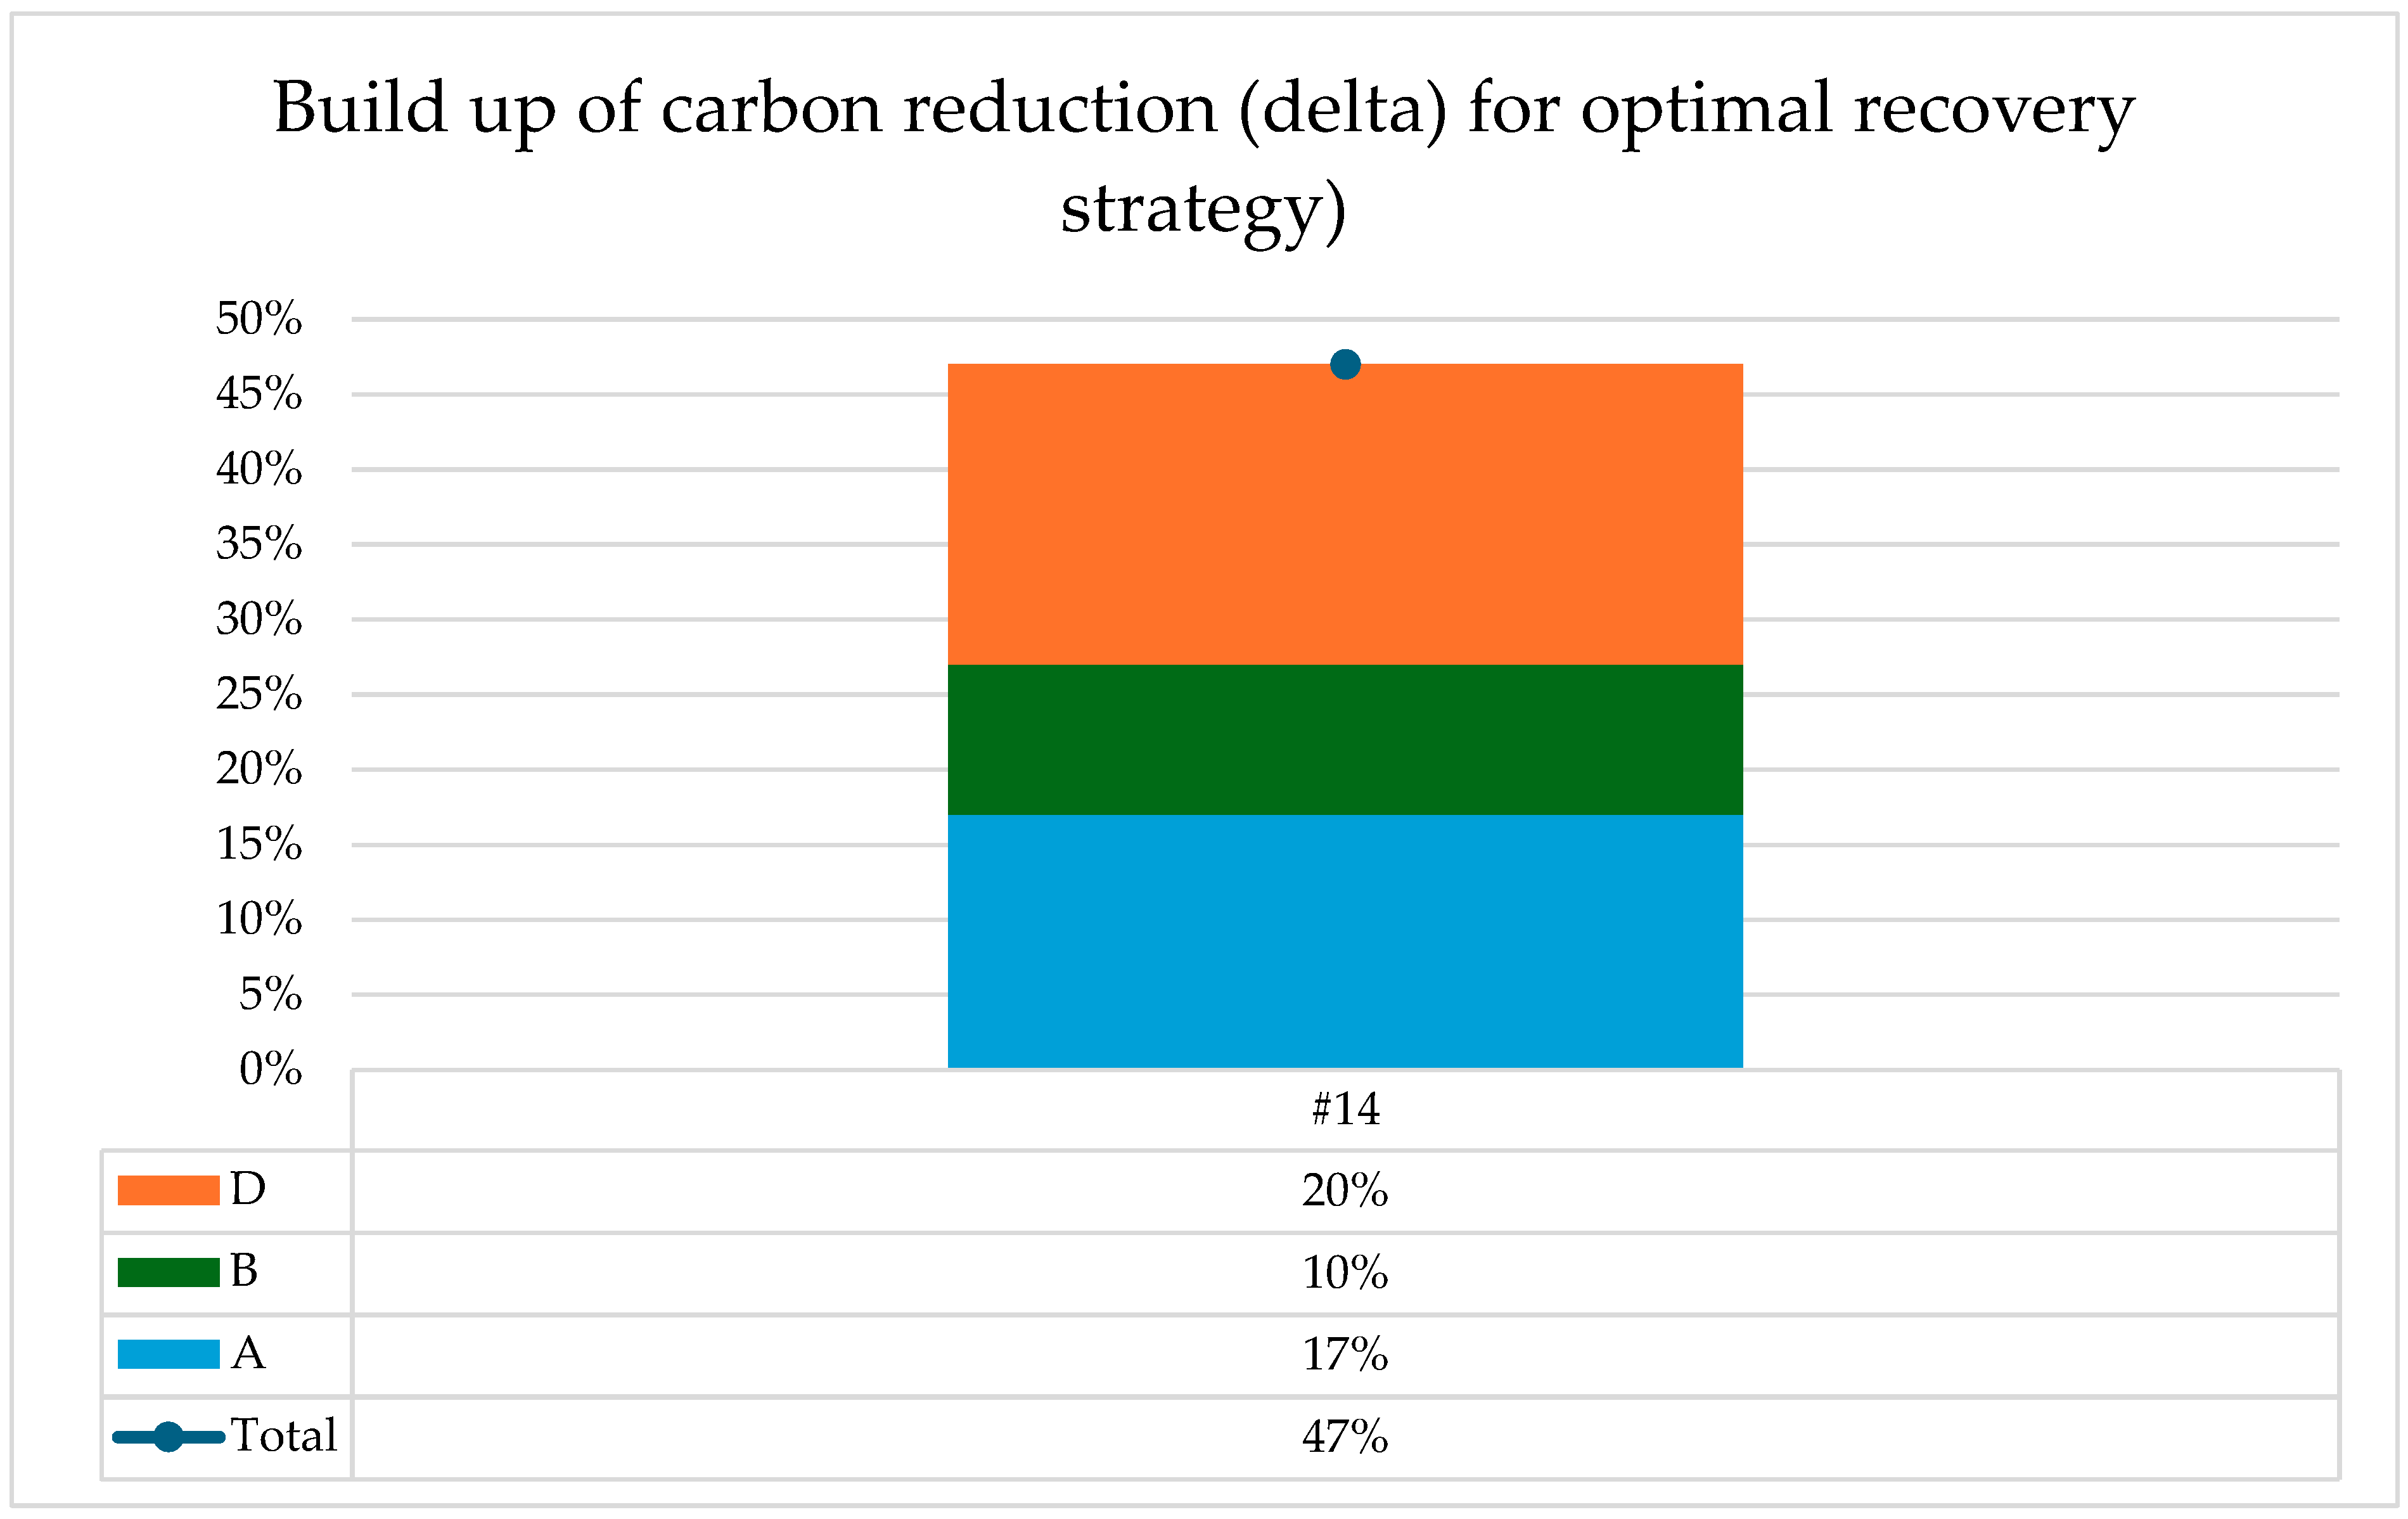Click the Total legend line marker icon
The image size is (2408, 1519).
click(168, 1437)
